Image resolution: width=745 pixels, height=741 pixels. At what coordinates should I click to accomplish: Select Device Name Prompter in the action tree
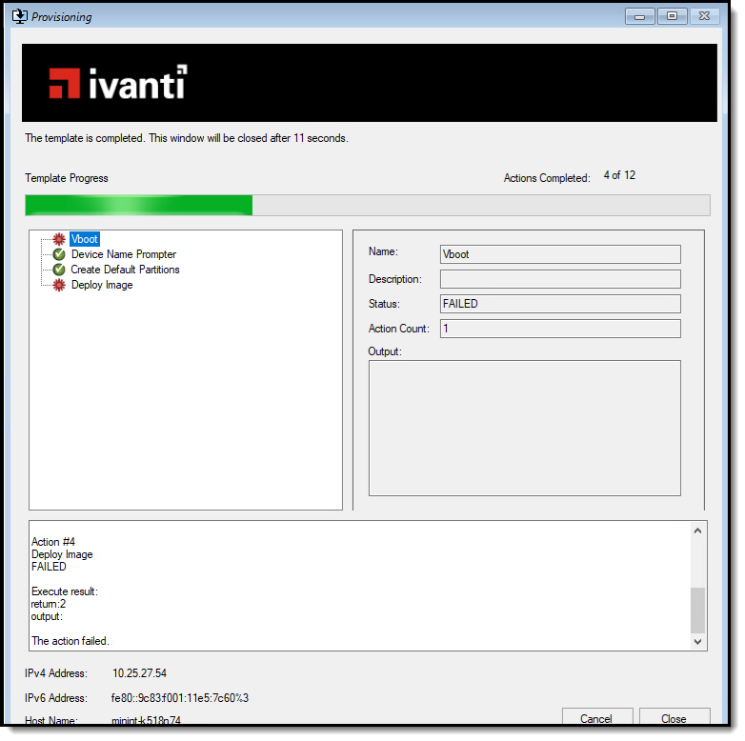(123, 254)
